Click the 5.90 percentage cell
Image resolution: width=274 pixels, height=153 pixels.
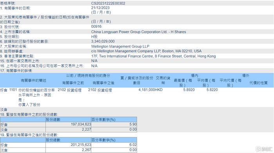click(x=114, y=124)
